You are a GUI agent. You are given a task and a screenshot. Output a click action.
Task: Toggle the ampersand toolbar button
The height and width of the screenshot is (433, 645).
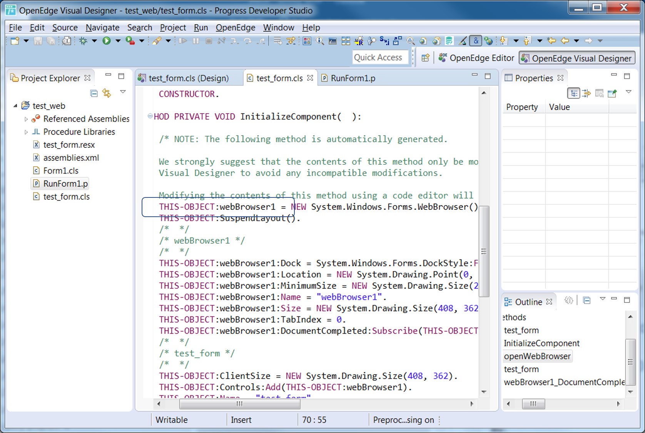[476, 41]
